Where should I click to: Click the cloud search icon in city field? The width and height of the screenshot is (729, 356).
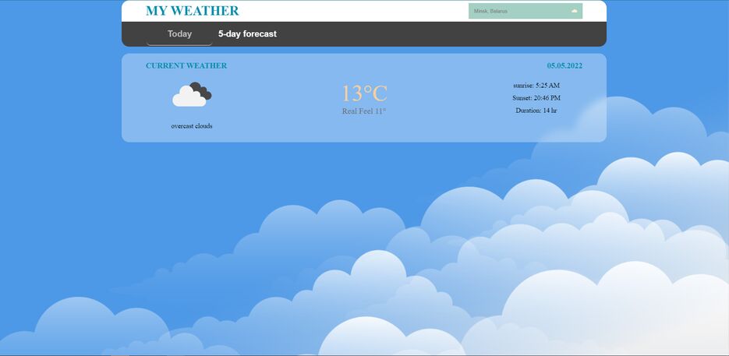[574, 11]
